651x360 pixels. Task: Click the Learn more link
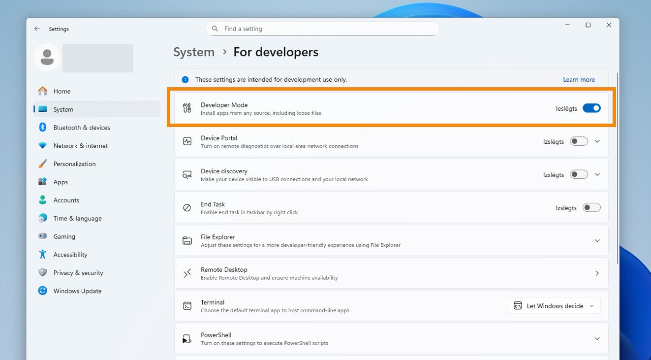(579, 80)
